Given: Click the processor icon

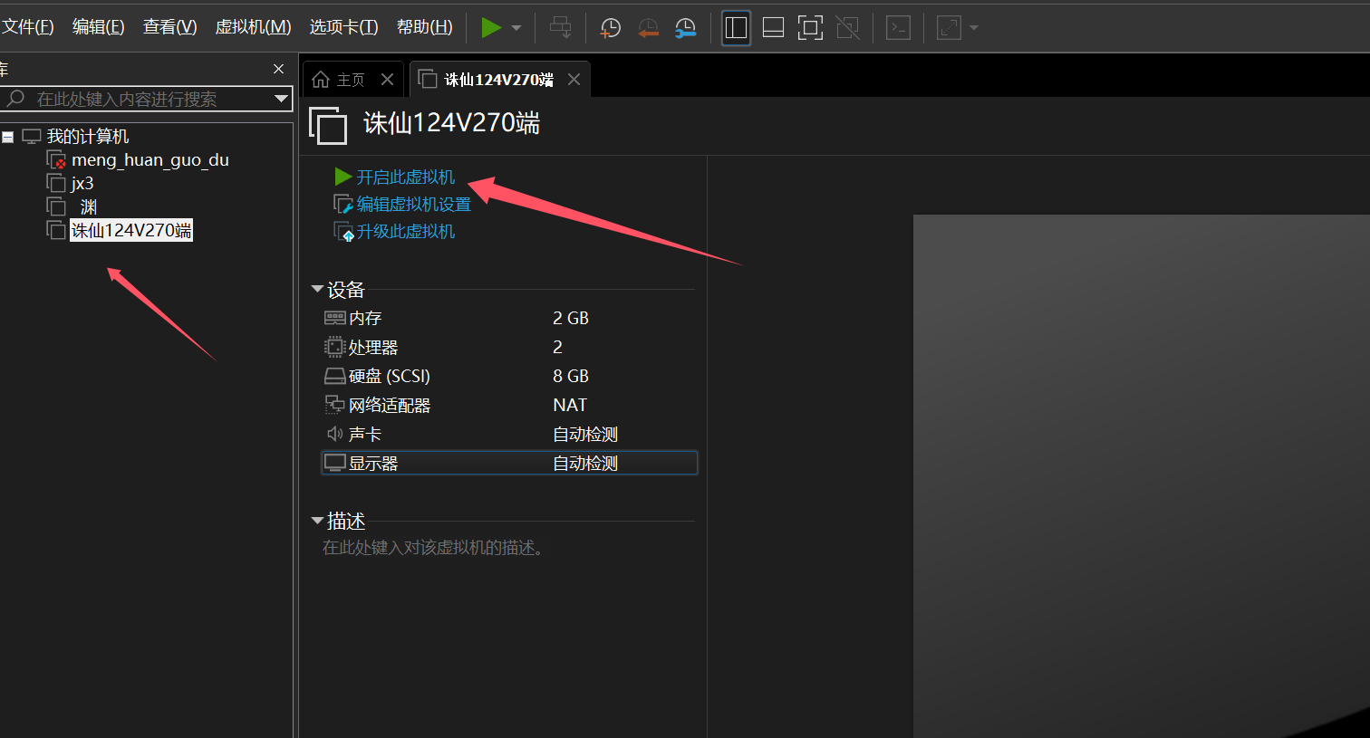Looking at the screenshot, I should tap(334, 347).
